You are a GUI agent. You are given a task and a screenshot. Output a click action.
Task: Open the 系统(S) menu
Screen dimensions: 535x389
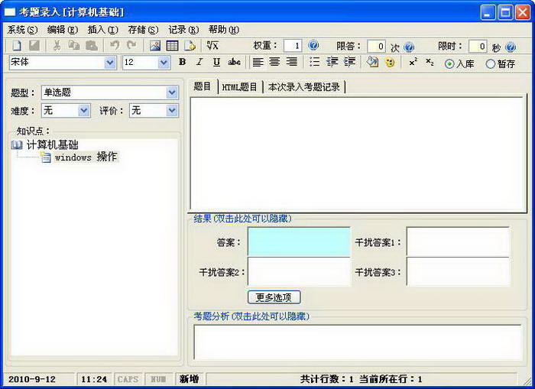click(x=22, y=30)
